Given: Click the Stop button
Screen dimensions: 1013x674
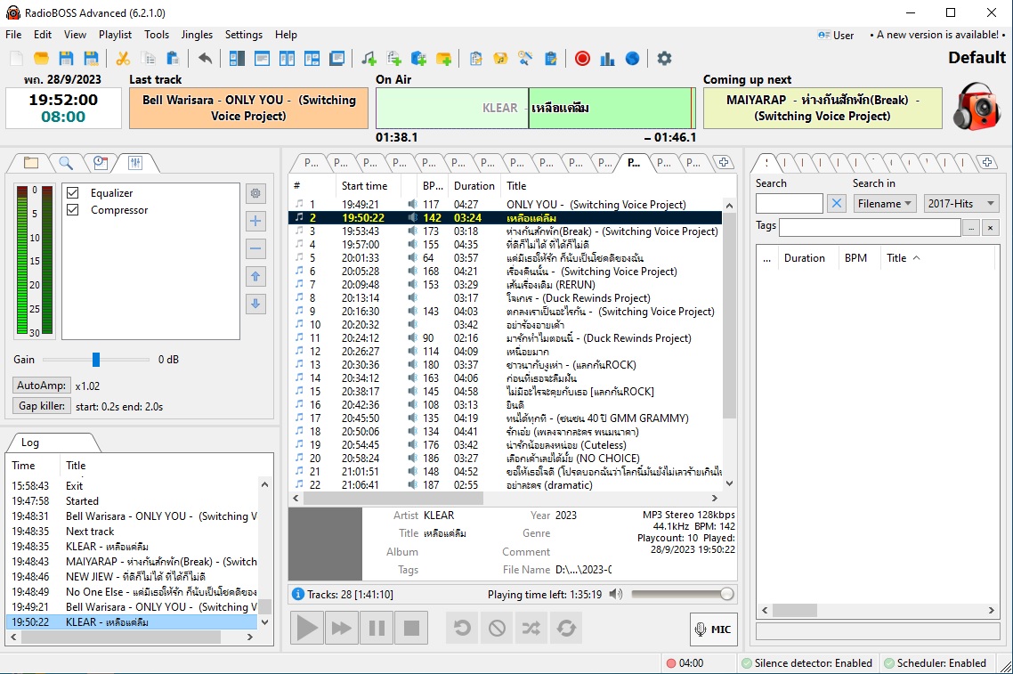Looking at the screenshot, I should 411,628.
